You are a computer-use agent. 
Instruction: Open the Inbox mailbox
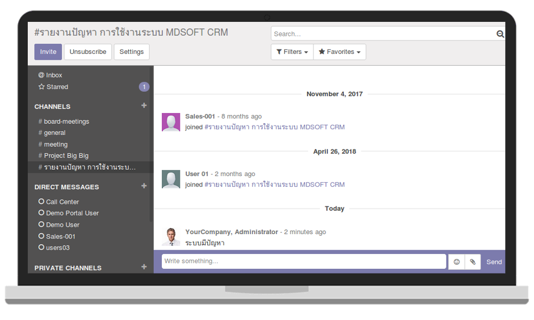pyautogui.click(x=50, y=75)
